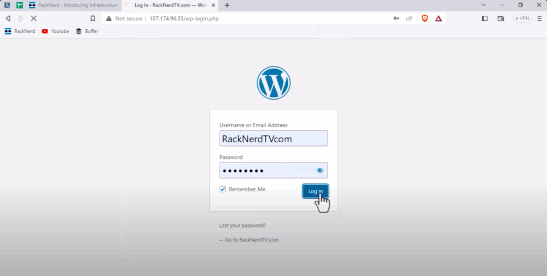Click the share page icon in address bar
The height and width of the screenshot is (276, 547).
coord(409,18)
